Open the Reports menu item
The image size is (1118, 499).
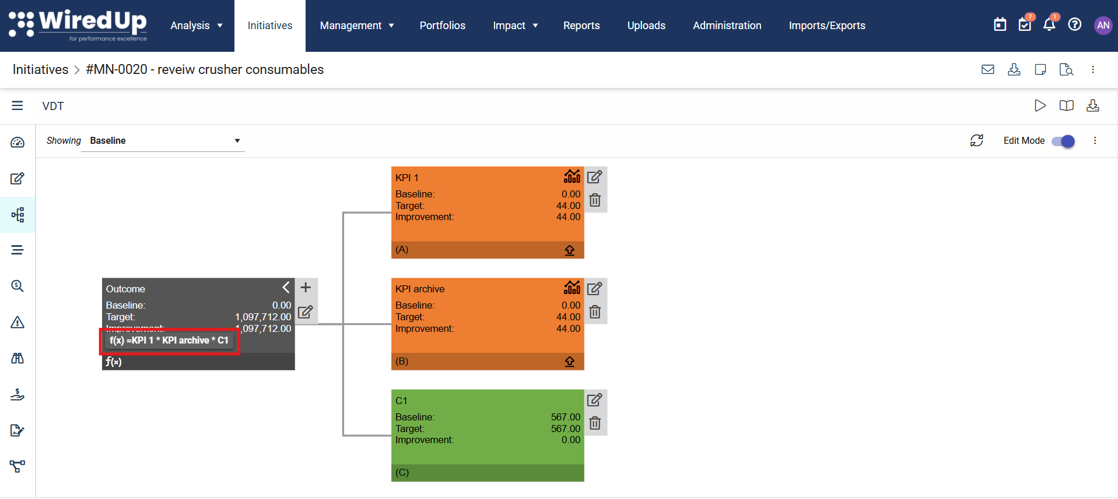581,26
